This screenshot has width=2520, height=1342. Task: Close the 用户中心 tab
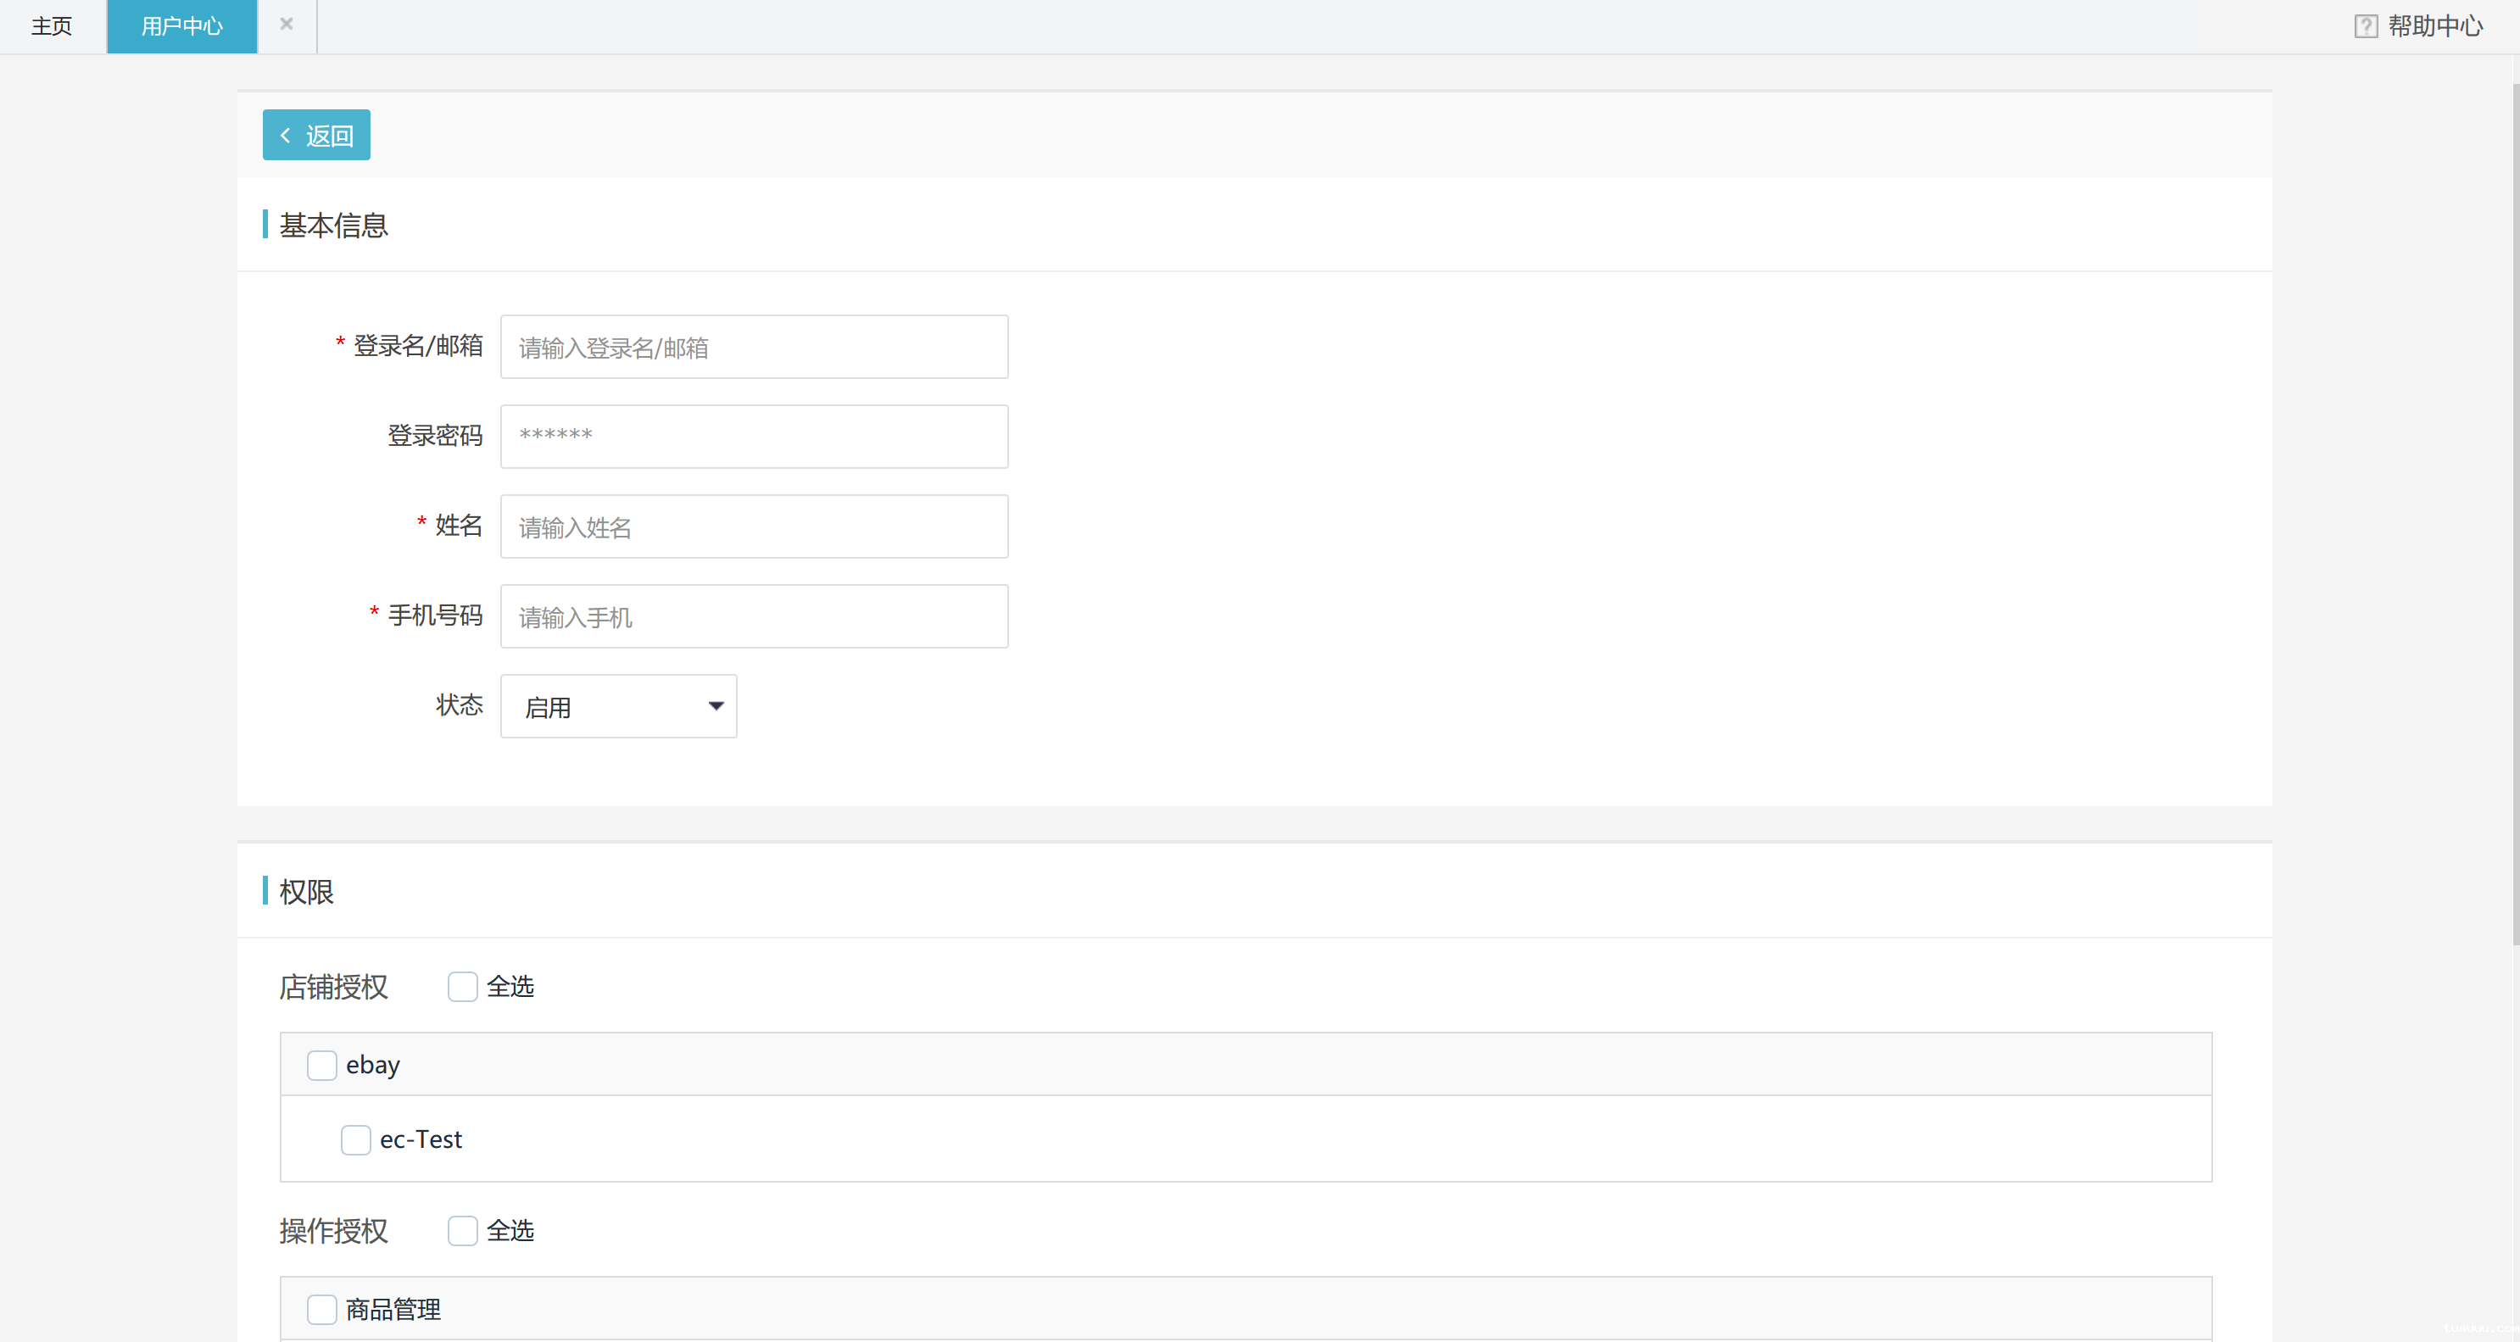click(x=287, y=25)
